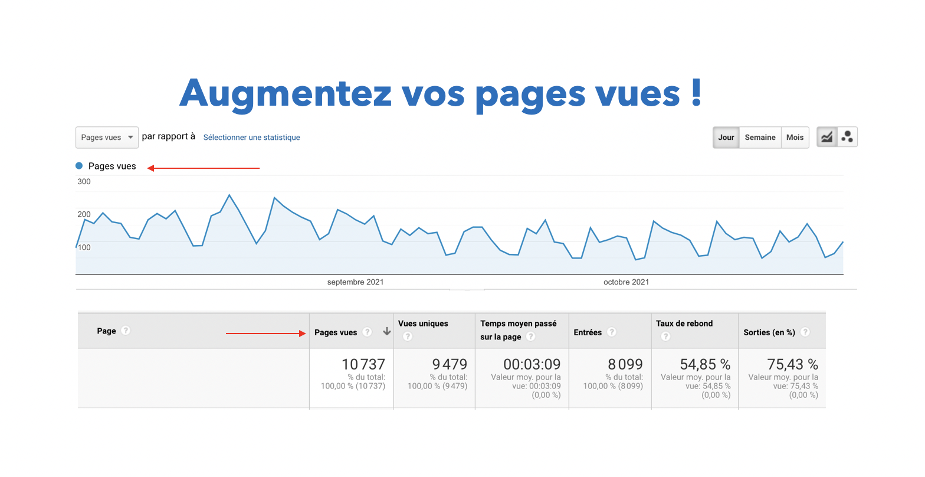Click the septembre 2021 axis label

click(x=355, y=282)
